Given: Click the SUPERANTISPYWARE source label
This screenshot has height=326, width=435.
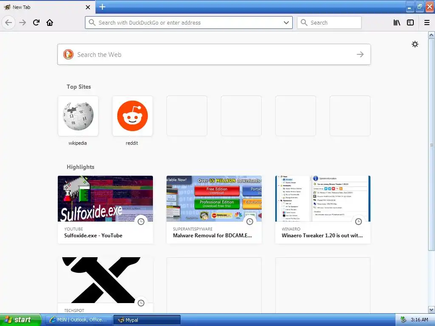Looking at the screenshot, I should pos(192,229).
